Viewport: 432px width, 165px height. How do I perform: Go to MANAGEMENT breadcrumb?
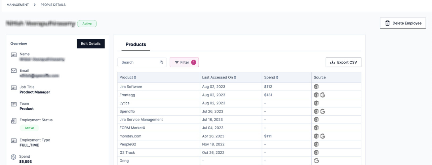point(18,5)
